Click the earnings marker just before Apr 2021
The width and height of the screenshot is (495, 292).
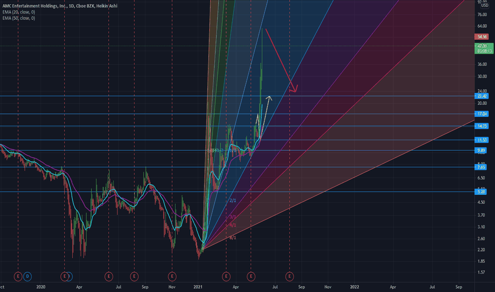(x=226, y=277)
